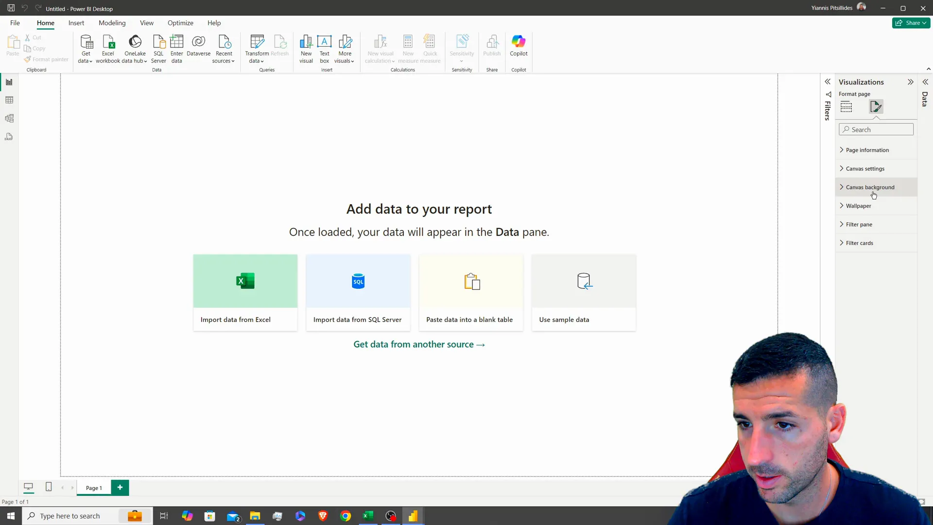933x525 pixels.
Task: Click the Enter data icon
Action: 176,49
